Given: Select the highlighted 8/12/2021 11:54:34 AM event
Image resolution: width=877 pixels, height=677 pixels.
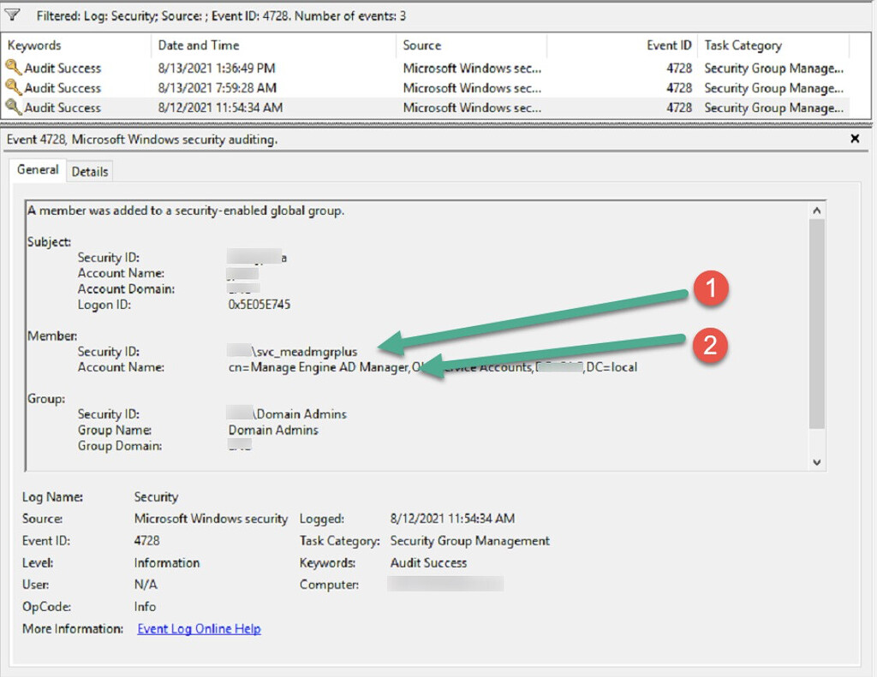Looking at the screenshot, I should [257, 107].
